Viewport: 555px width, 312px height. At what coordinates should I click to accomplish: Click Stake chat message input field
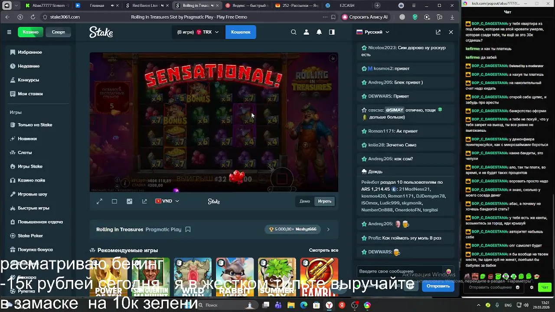click(400, 271)
